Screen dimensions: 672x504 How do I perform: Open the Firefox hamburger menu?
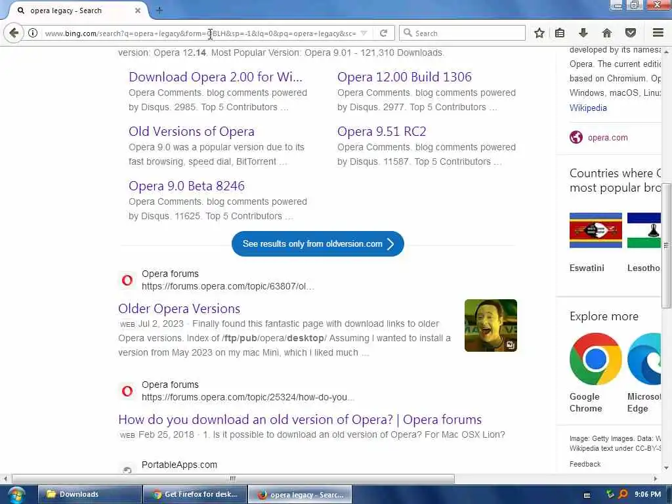pyautogui.click(x=658, y=33)
